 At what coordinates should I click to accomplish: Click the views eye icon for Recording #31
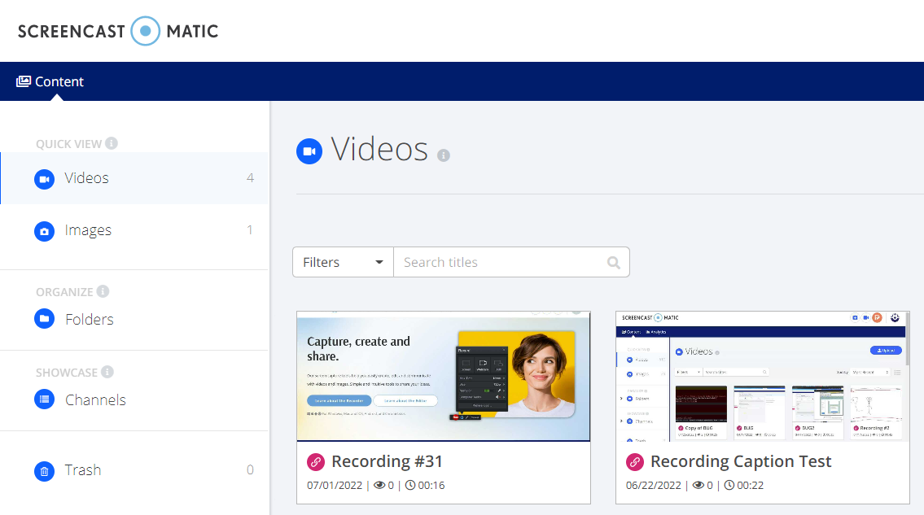pyautogui.click(x=379, y=486)
